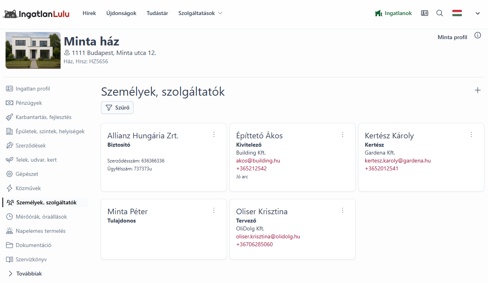Click the Szűrő filter button
488x283 pixels.
tap(117, 108)
